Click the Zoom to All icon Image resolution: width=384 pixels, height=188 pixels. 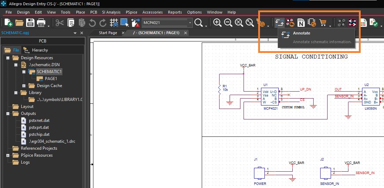pos(249,23)
